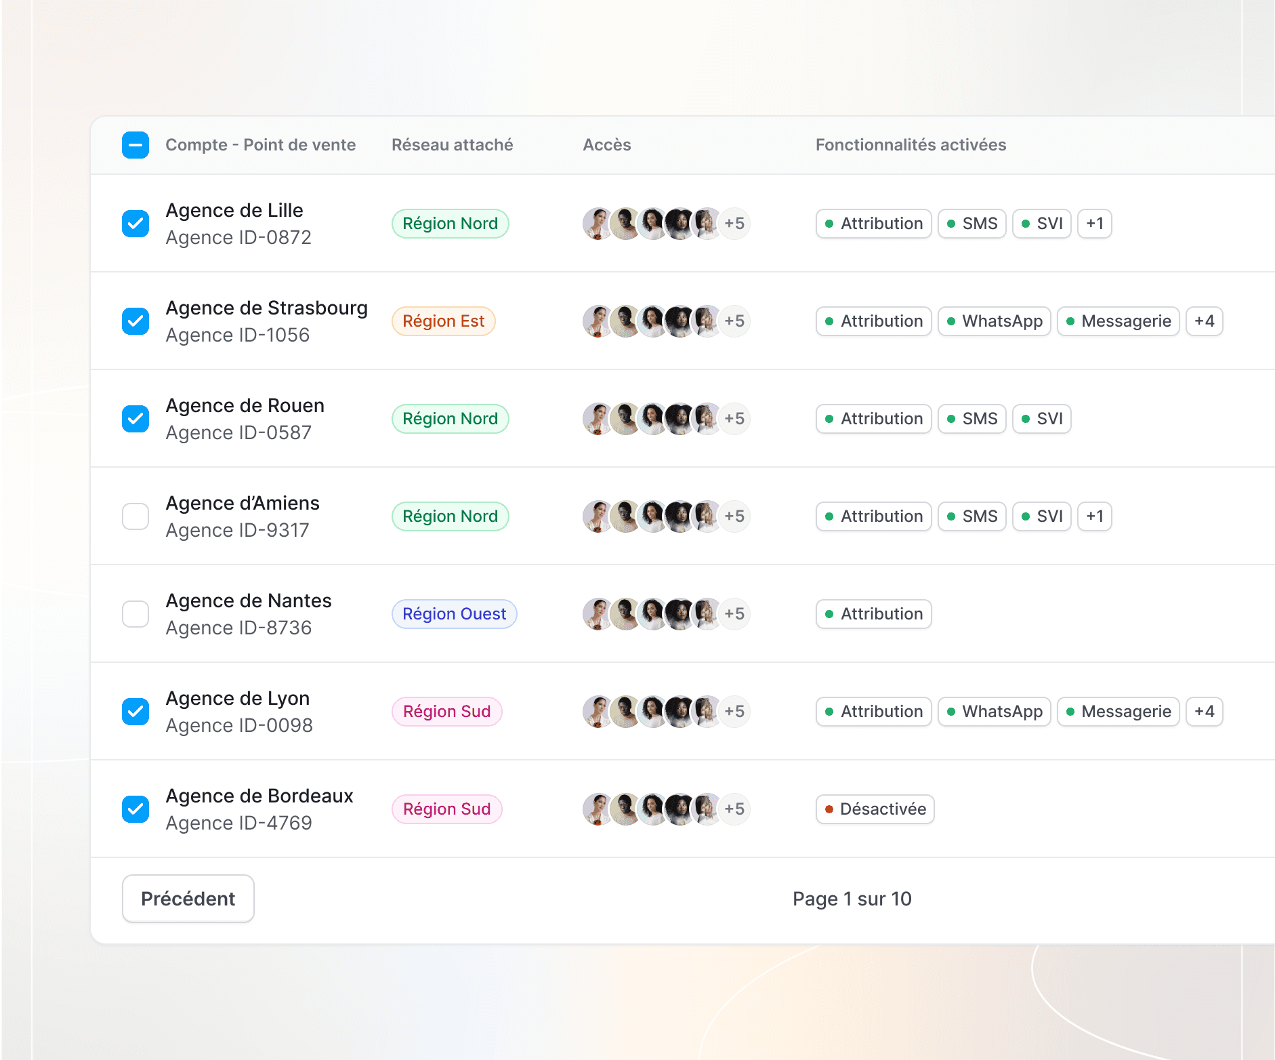
Task: Toggle the select-all checkbox in table header
Action: [x=135, y=145]
